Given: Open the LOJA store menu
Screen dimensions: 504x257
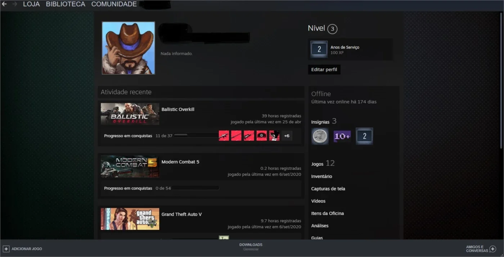Looking at the screenshot, I should (x=31, y=4).
